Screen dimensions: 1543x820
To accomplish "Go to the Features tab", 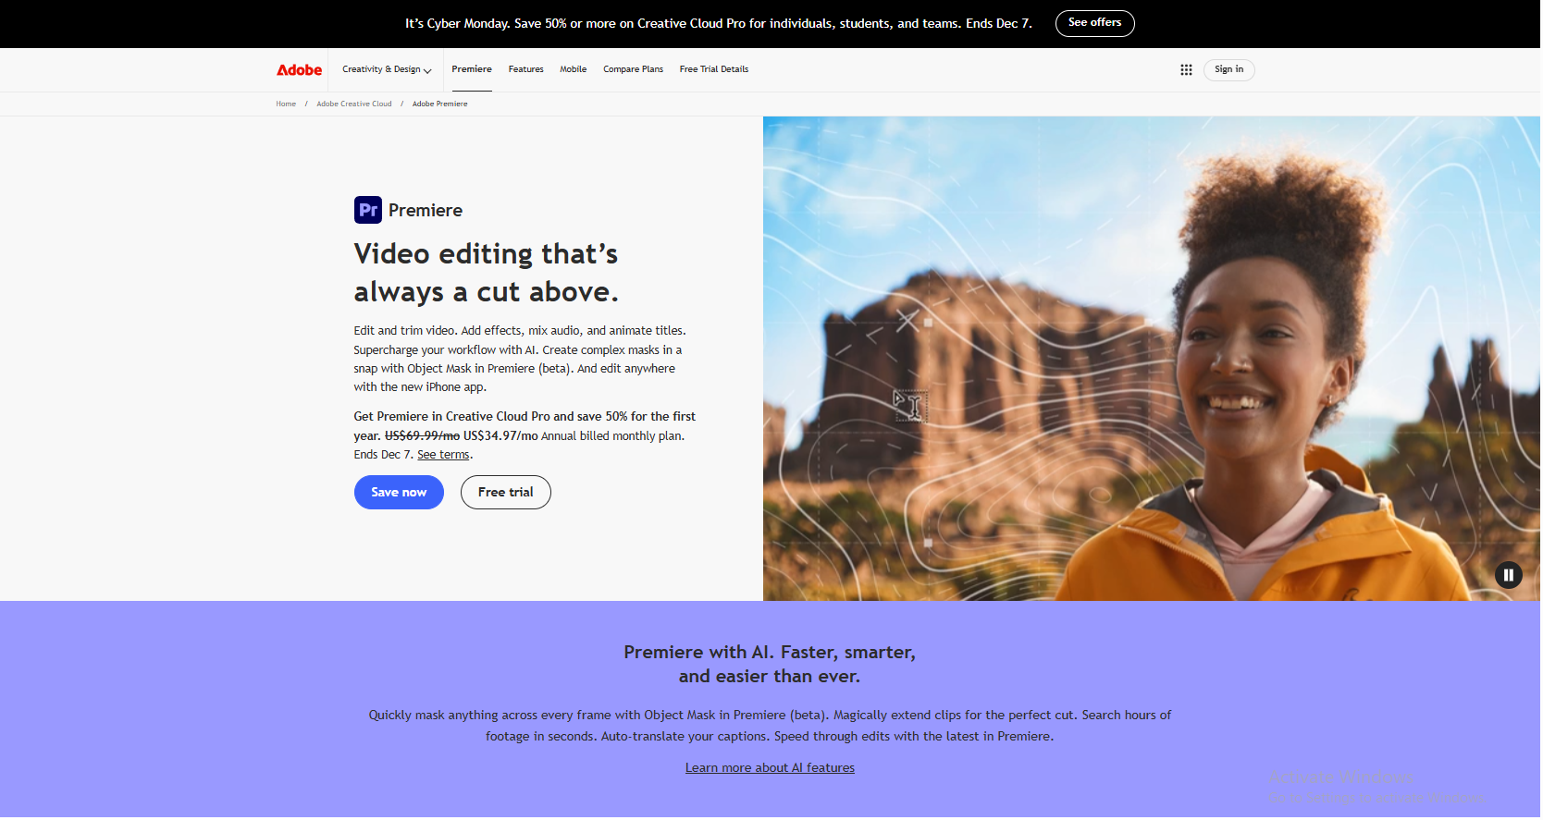I will pyautogui.click(x=525, y=69).
